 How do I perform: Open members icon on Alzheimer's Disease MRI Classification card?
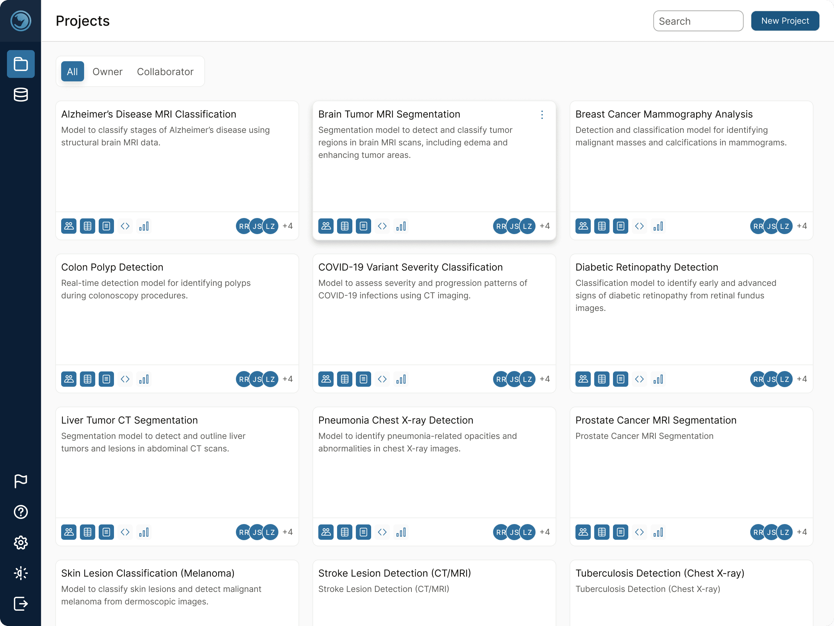coord(68,226)
